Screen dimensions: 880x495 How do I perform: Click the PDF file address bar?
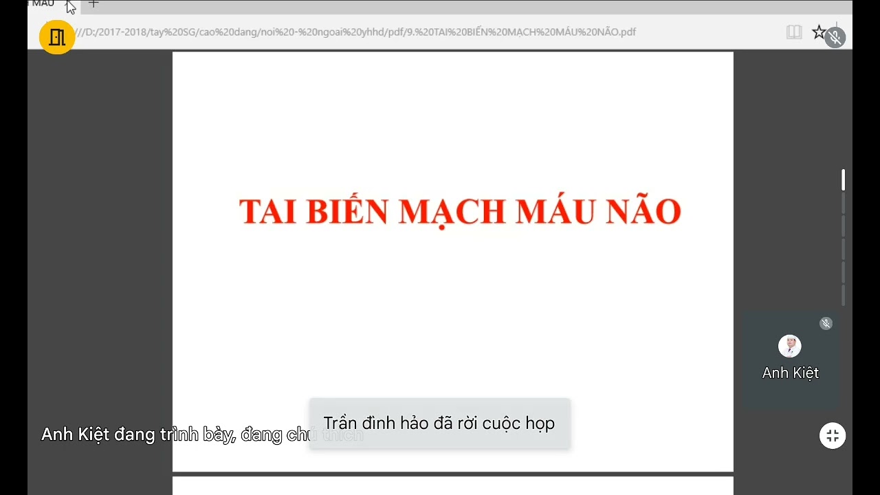coord(356,32)
